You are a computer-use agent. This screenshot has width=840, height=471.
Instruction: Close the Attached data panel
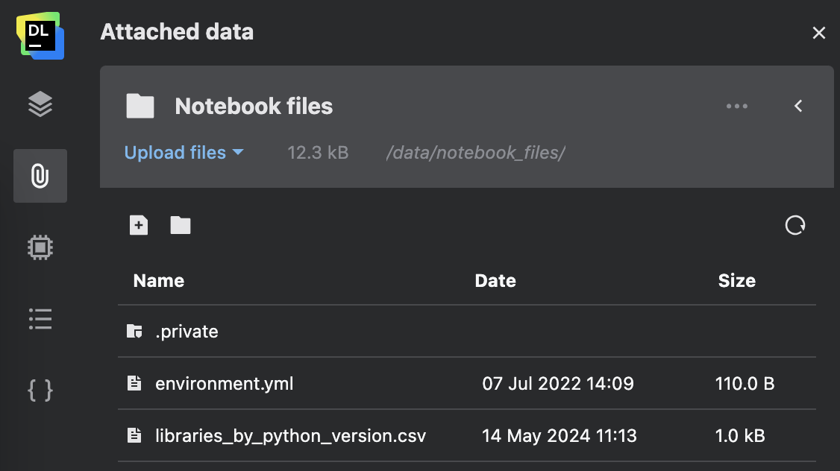pyautogui.click(x=818, y=32)
